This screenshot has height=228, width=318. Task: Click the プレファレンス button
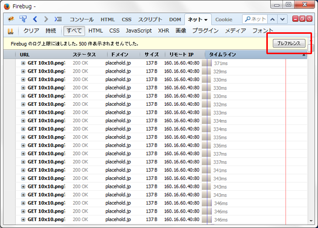coord(289,44)
